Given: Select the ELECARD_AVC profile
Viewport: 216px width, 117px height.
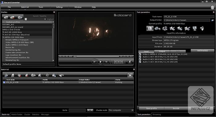Looking at the screenshot, I should (27, 24).
